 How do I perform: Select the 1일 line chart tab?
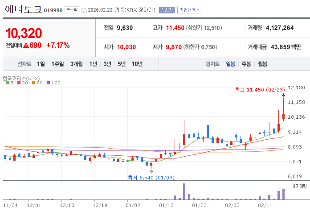tap(41, 64)
